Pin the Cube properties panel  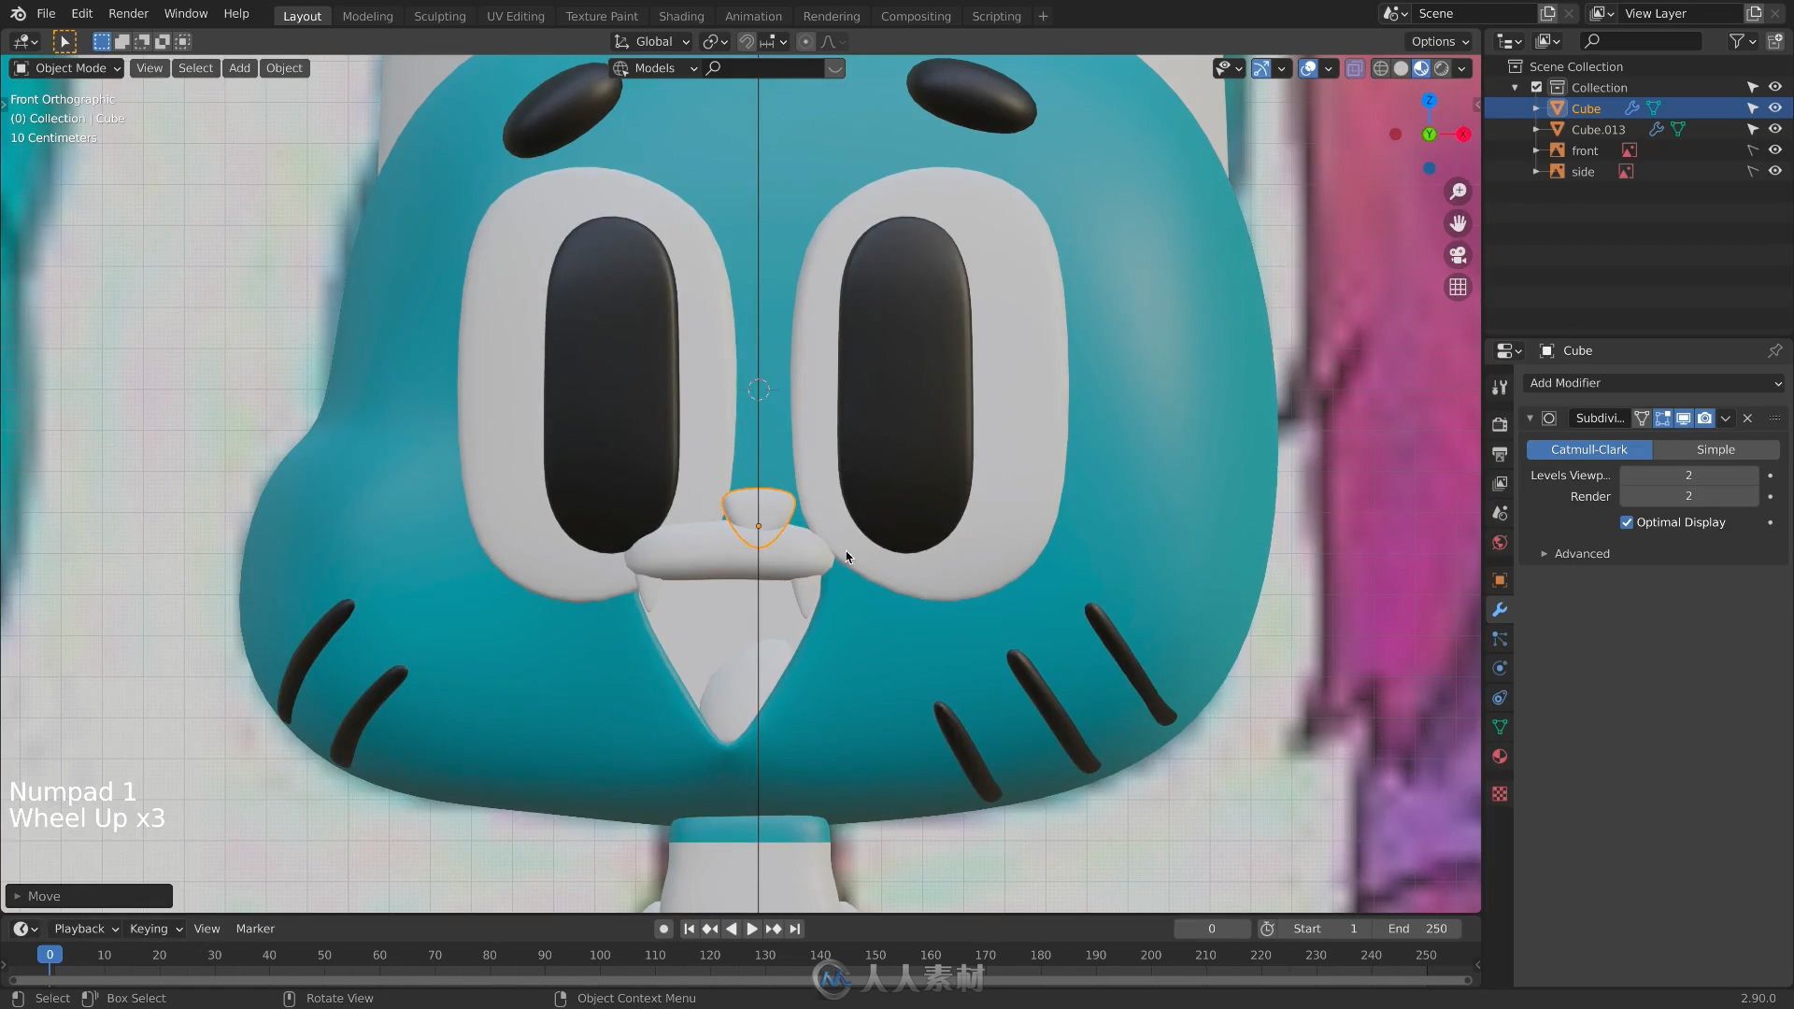click(x=1774, y=350)
